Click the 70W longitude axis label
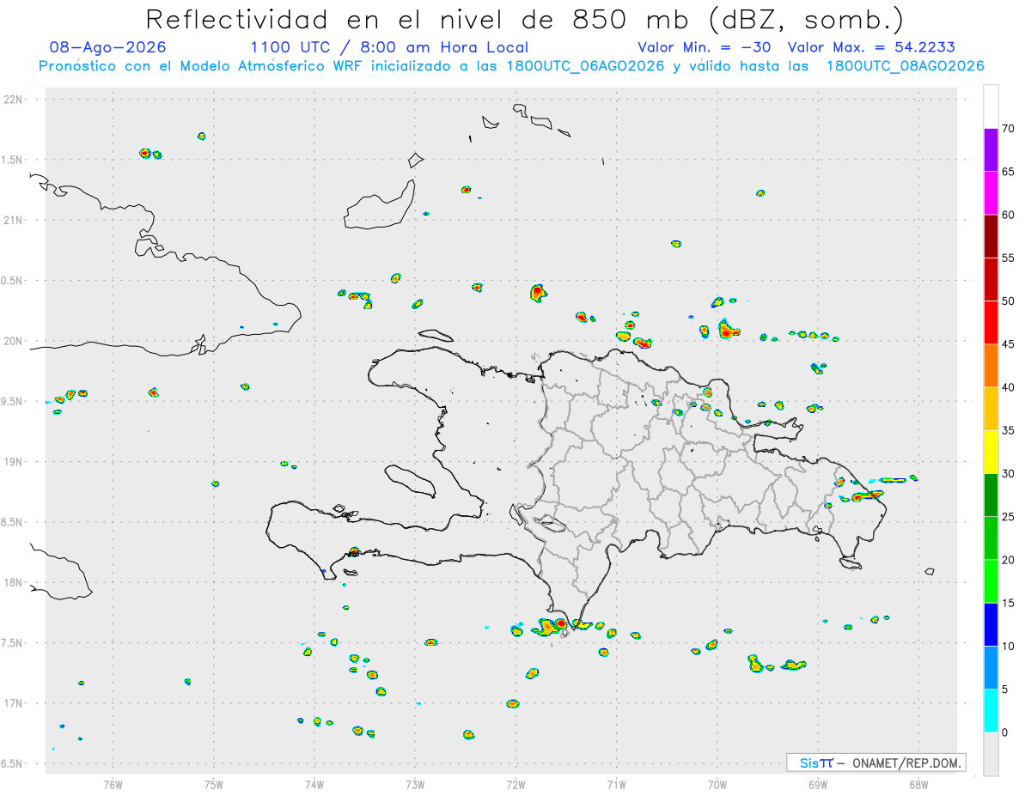This screenshot has height=796, width=1031. (x=717, y=784)
